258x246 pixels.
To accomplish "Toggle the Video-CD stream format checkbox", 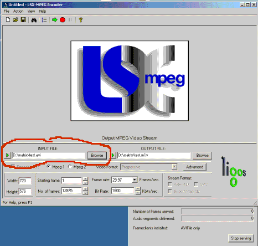I will pos(170,184).
